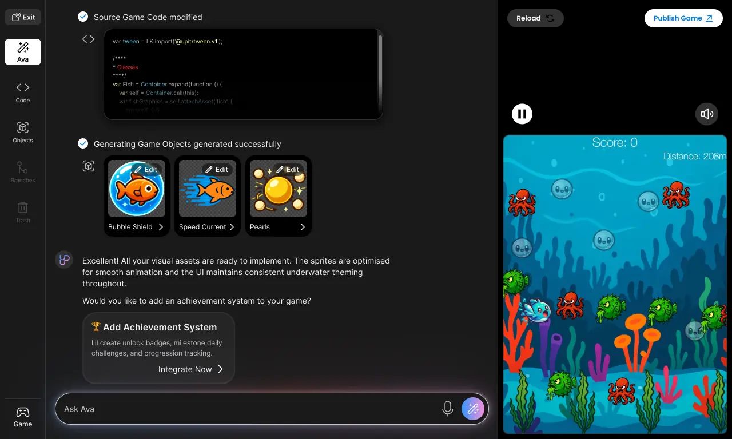
Task: Select the Pearls thumbnail
Action: pyautogui.click(x=279, y=189)
